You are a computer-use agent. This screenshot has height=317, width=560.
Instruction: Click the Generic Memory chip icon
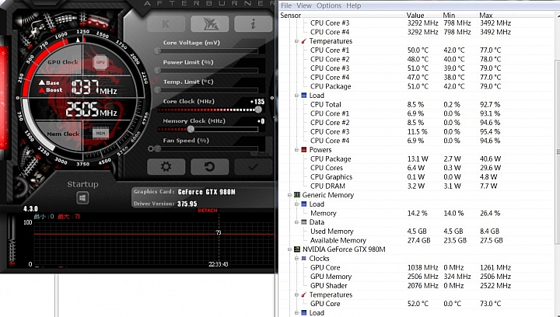pos(297,195)
